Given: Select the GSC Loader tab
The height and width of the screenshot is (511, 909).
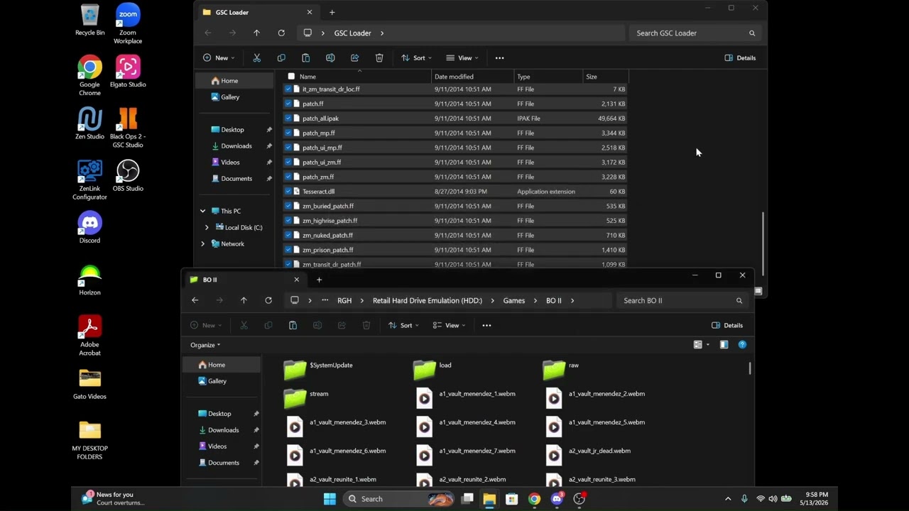Looking at the screenshot, I should 256,13.
